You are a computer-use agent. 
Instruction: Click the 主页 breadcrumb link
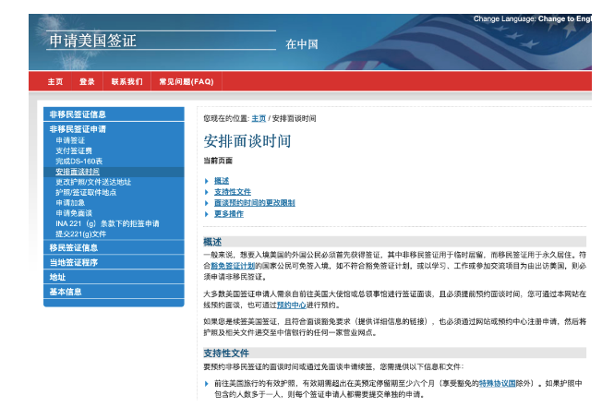tap(259, 119)
